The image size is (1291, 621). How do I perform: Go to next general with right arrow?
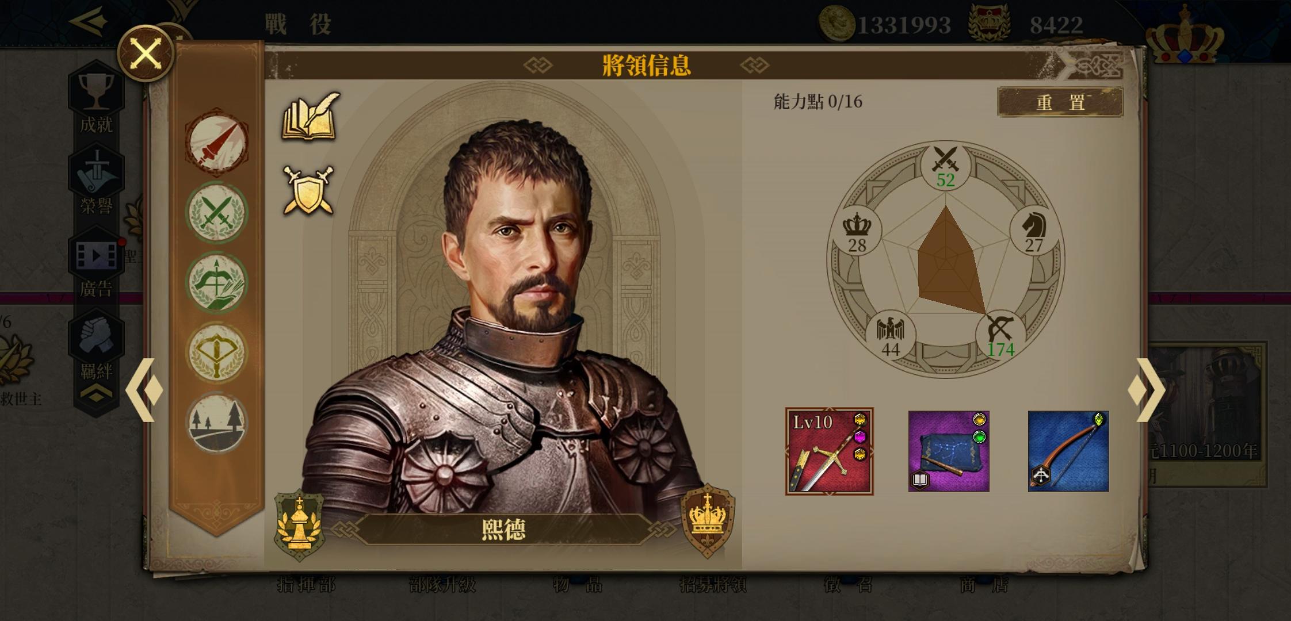(x=1147, y=390)
